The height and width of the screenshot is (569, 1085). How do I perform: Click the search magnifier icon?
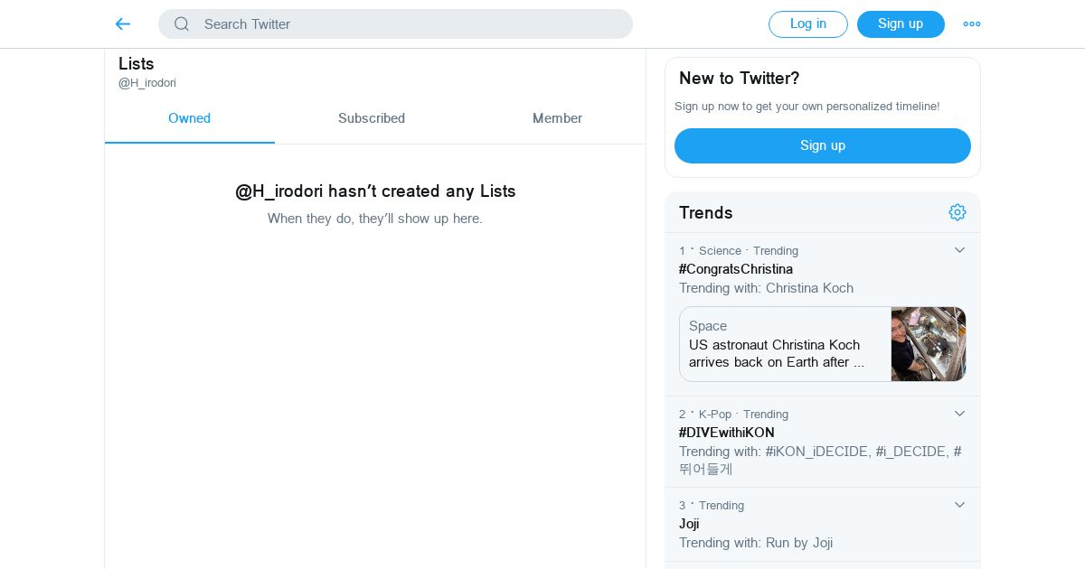(x=182, y=24)
